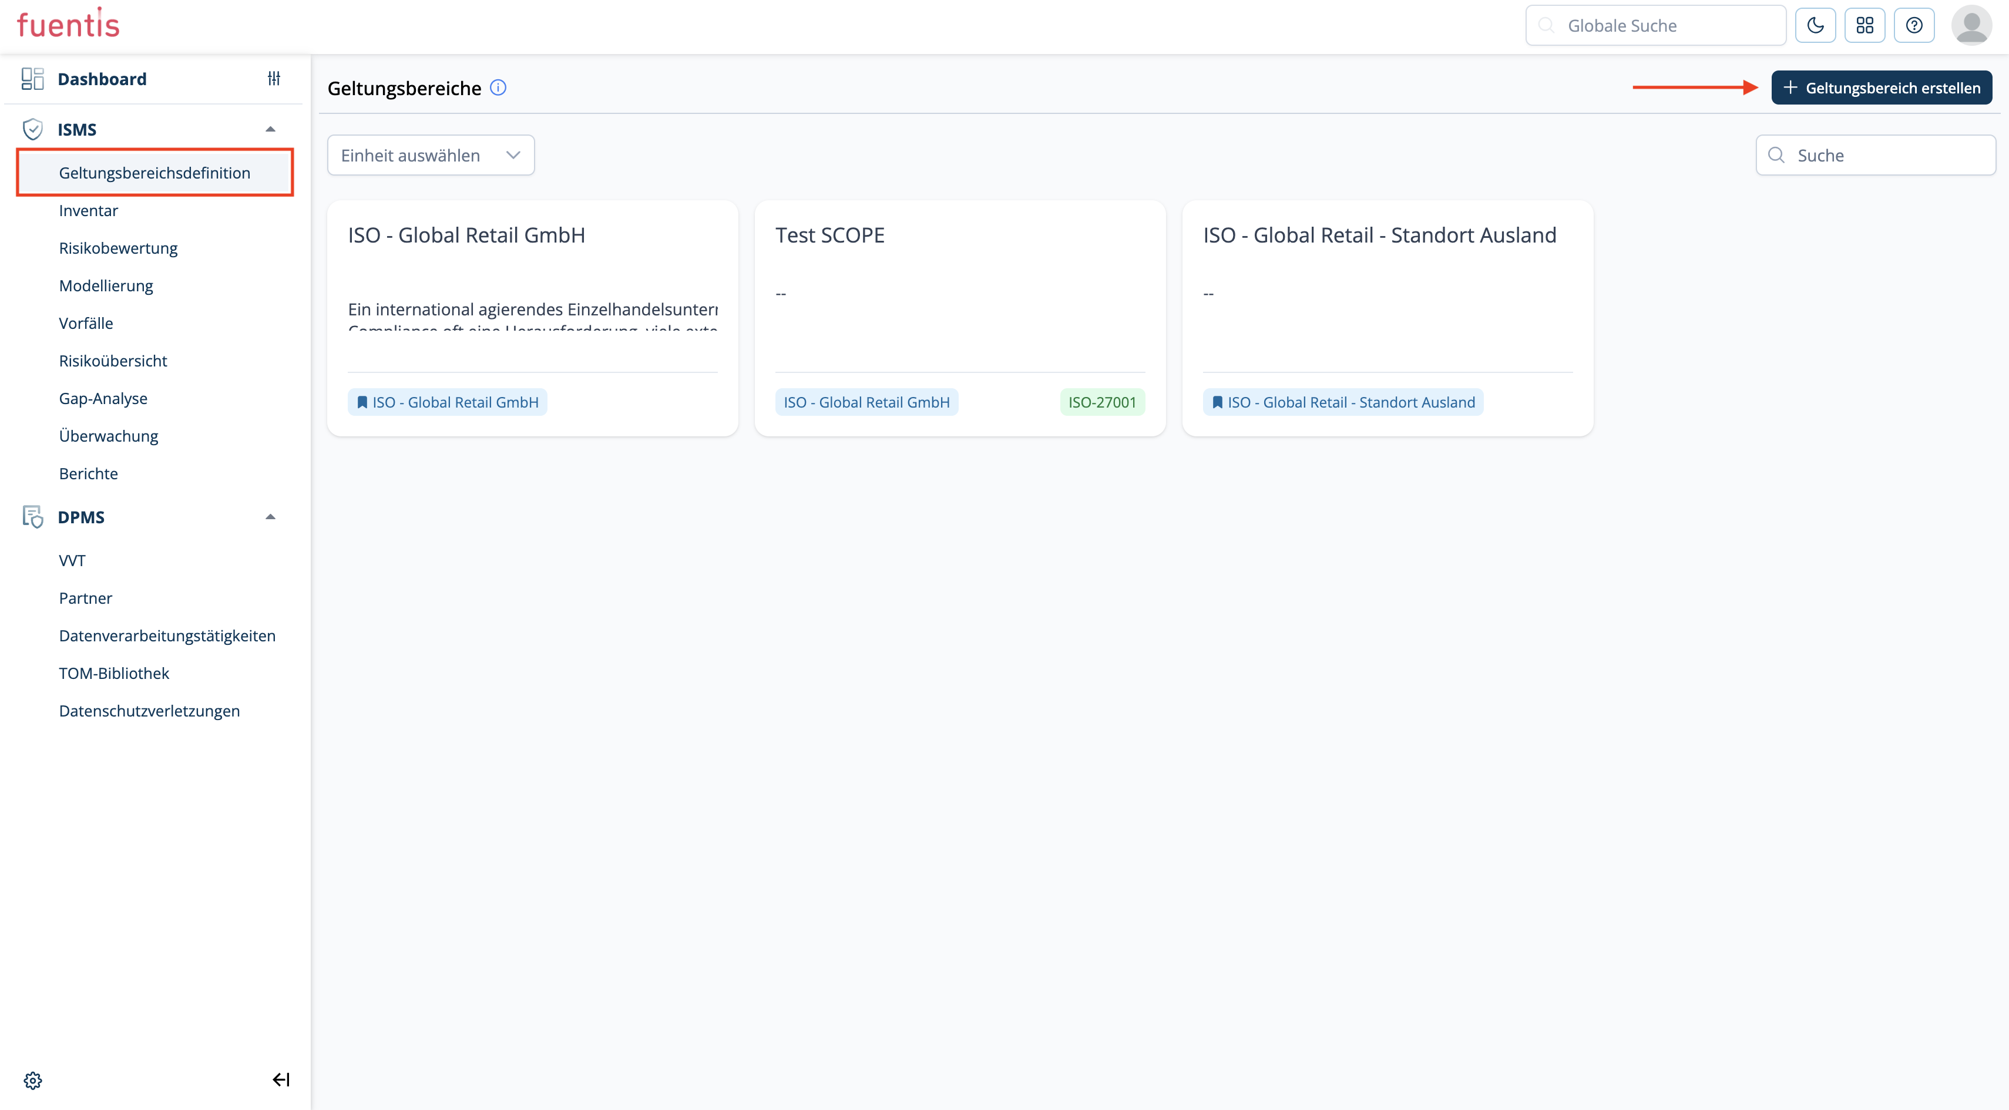This screenshot has width=2009, height=1110.
Task: Collapse the ISMS menu section
Action: (271, 129)
